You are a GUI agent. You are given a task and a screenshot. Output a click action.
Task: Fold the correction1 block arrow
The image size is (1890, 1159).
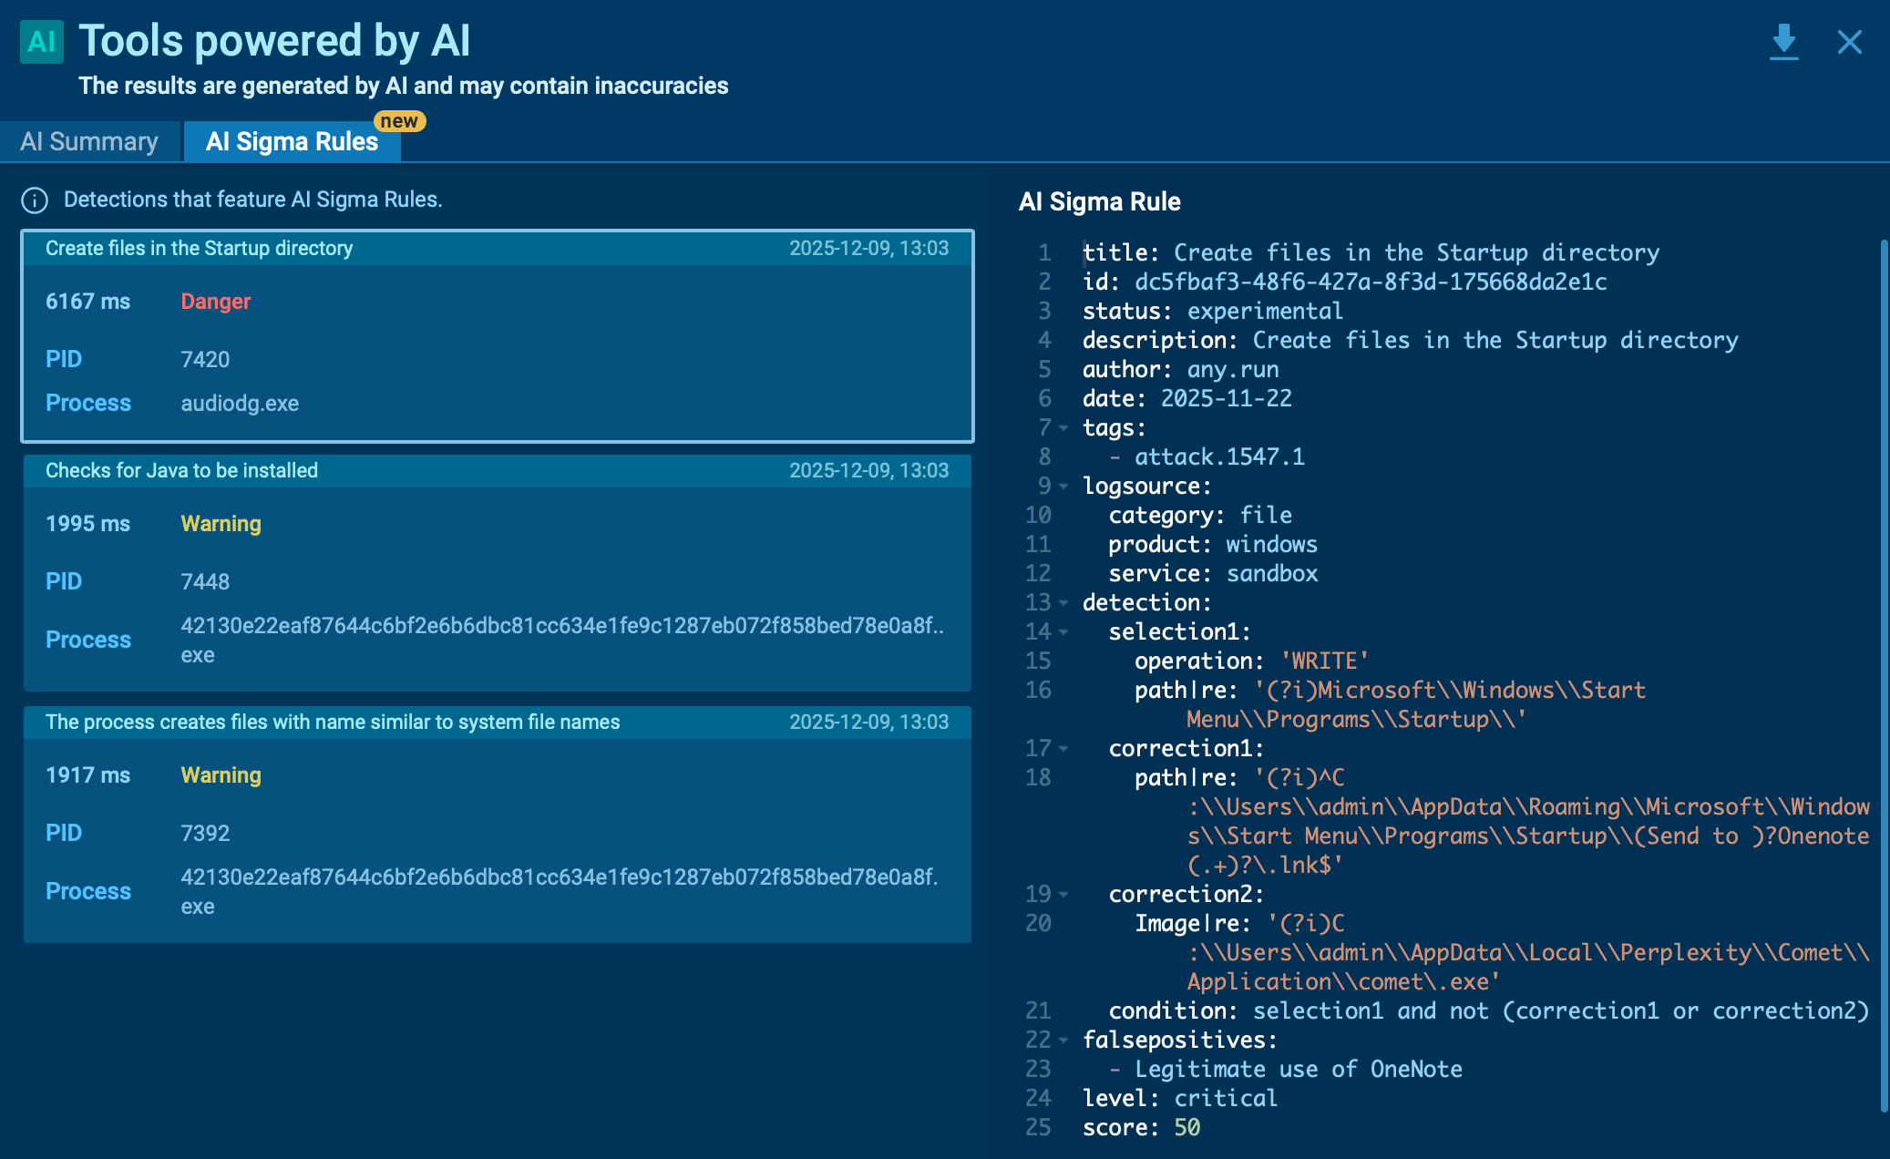click(1063, 749)
